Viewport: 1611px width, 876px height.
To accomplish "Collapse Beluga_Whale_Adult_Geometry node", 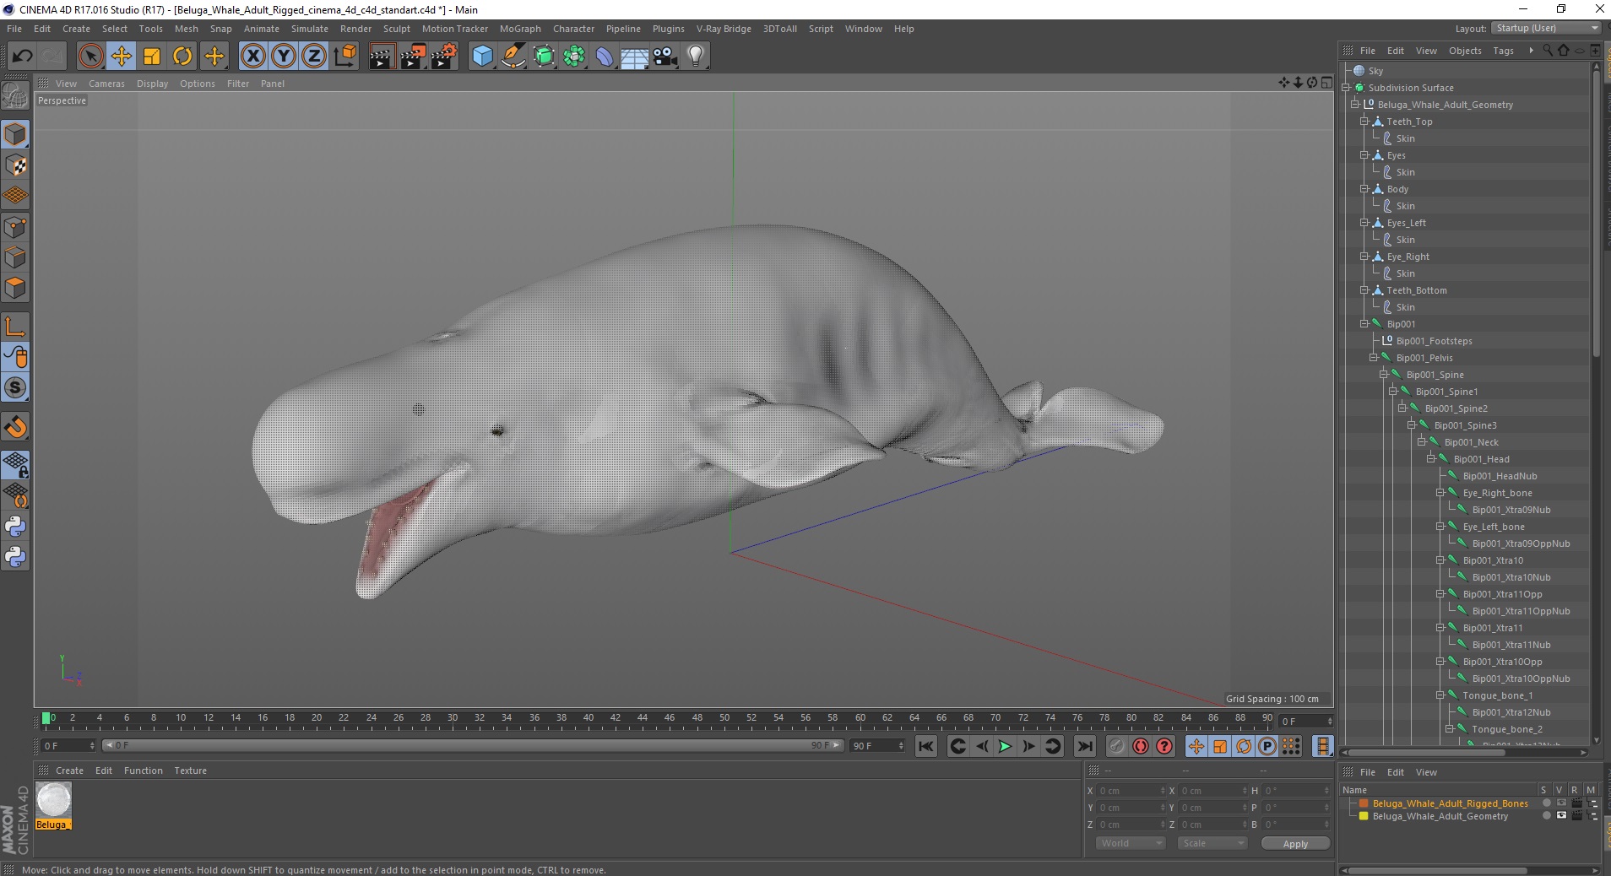I will (x=1355, y=105).
